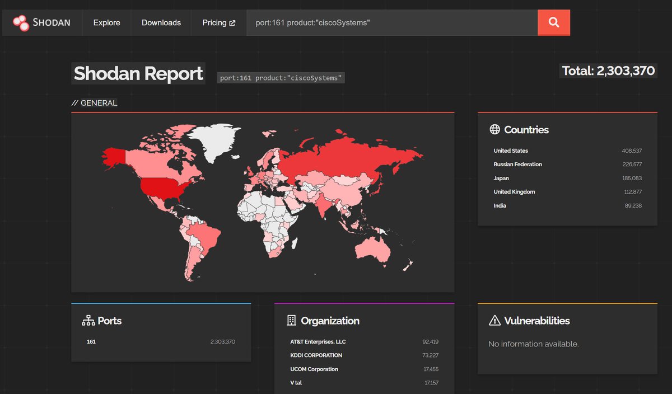Click the building icon beside Organization
The height and width of the screenshot is (394, 672).
point(291,321)
